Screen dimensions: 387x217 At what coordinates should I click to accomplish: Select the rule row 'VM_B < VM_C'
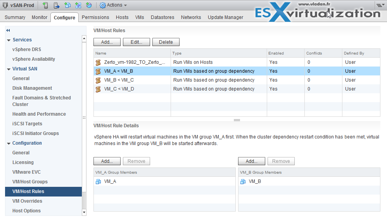pos(237,80)
